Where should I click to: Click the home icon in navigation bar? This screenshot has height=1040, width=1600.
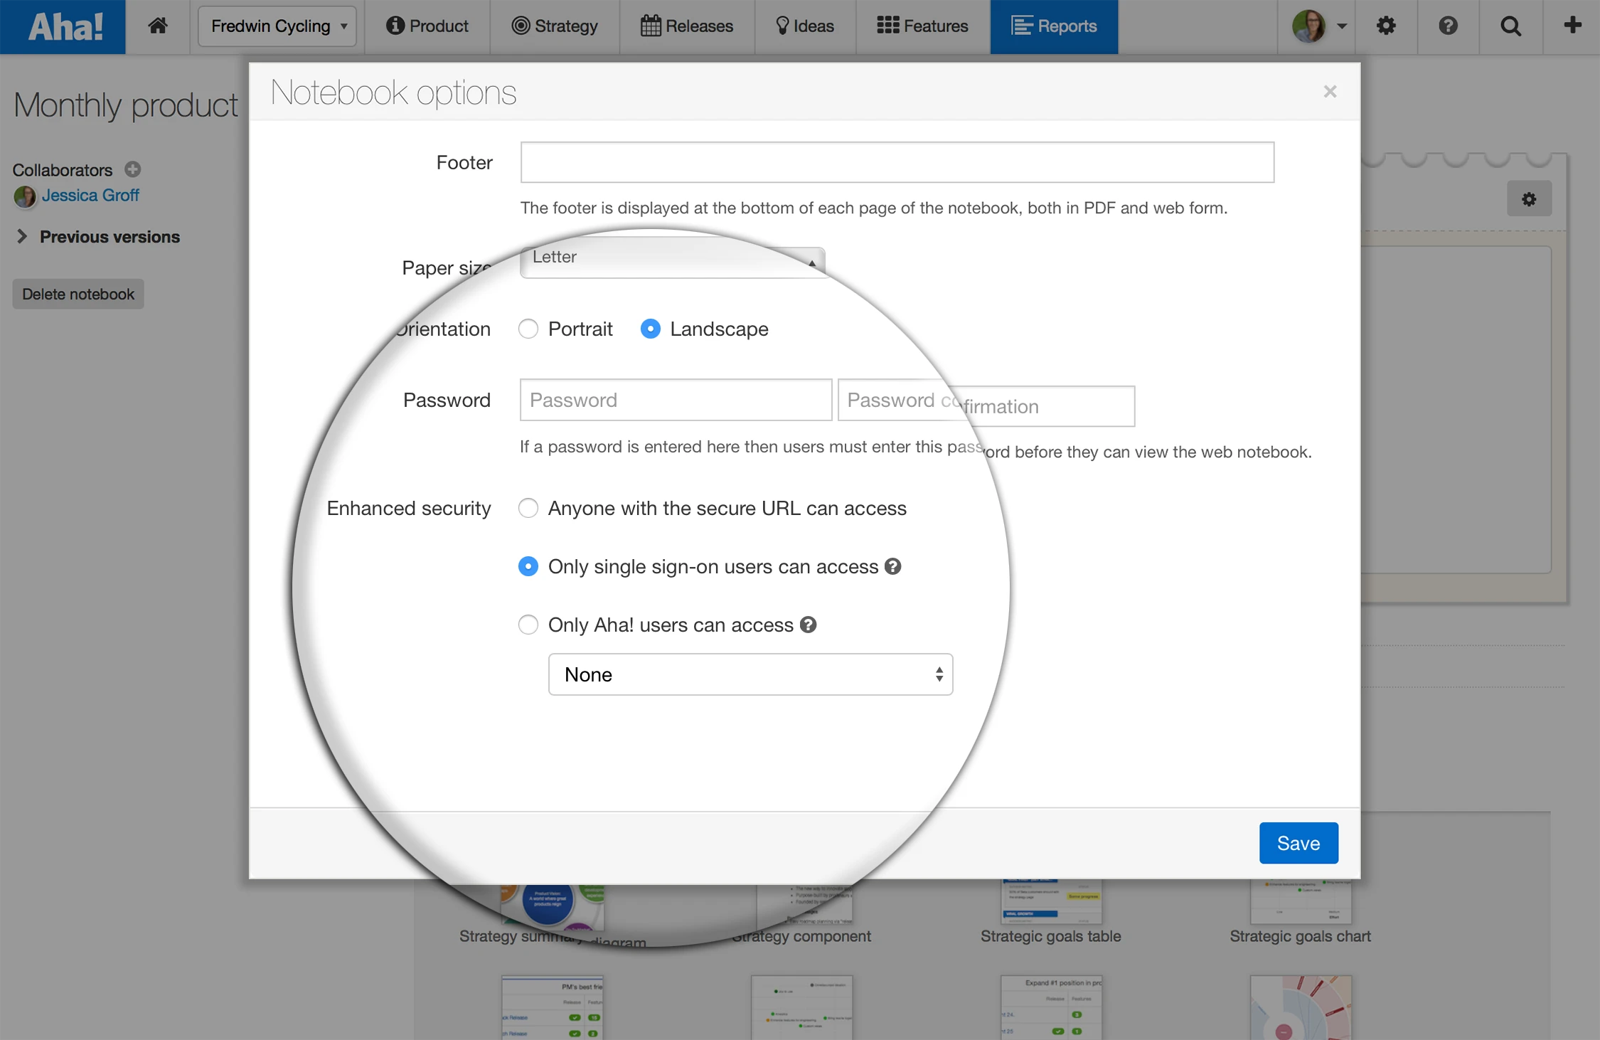[158, 26]
